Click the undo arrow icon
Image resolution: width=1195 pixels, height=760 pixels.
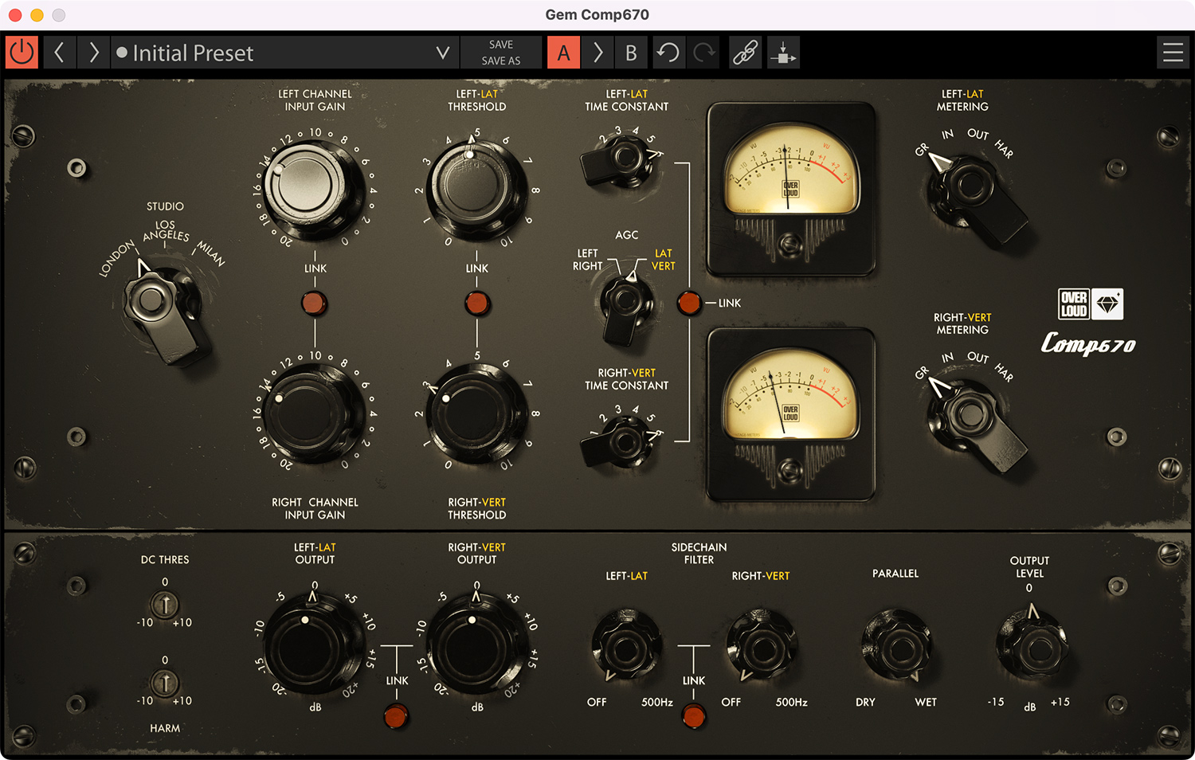click(x=668, y=53)
